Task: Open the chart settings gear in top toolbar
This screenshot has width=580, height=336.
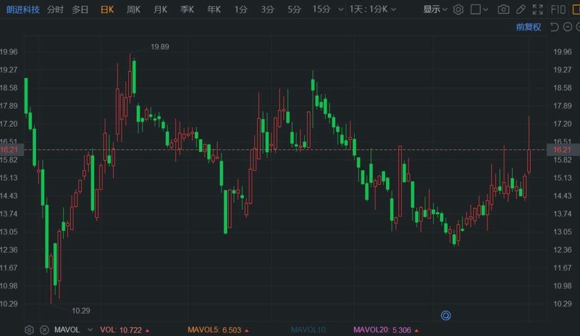Action: [458, 10]
